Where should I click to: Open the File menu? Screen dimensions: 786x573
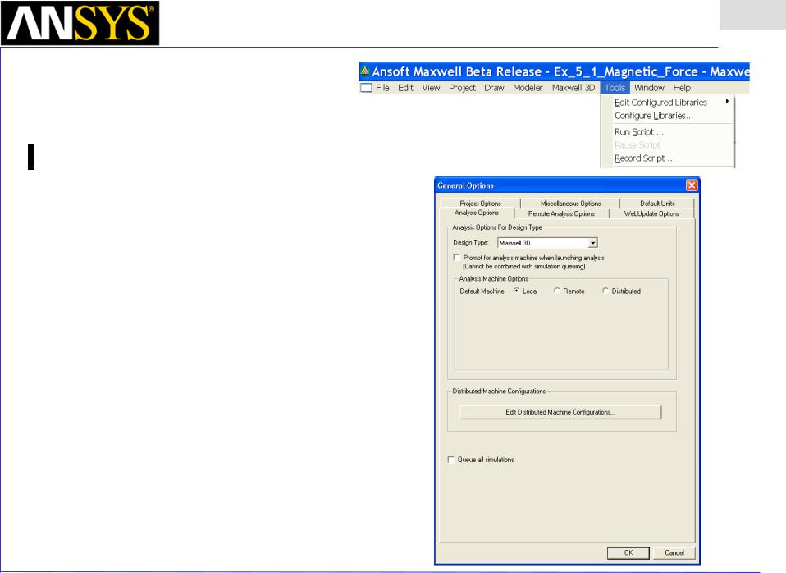click(x=382, y=88)
